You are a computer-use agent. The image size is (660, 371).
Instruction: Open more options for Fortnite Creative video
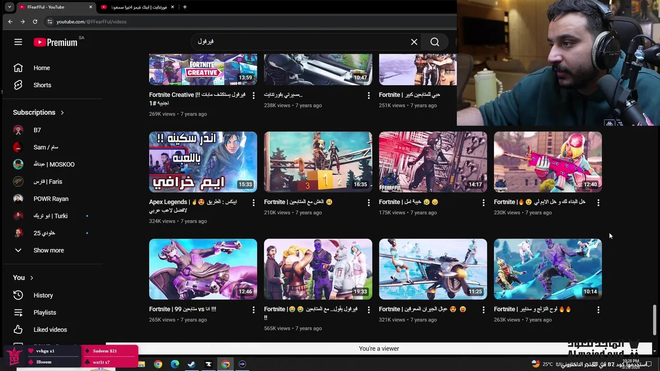point(253,95)
